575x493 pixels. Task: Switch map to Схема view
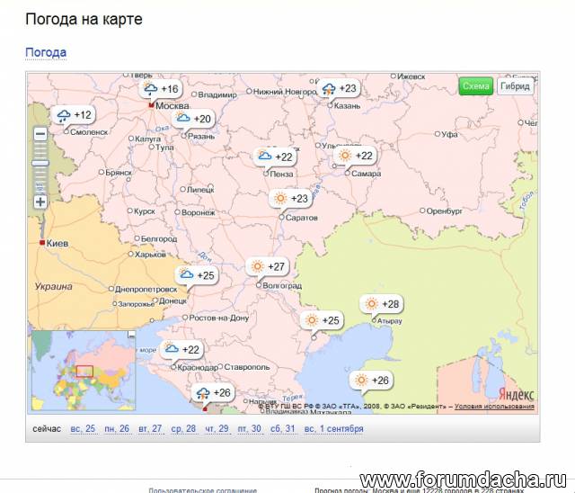(475, 86)
